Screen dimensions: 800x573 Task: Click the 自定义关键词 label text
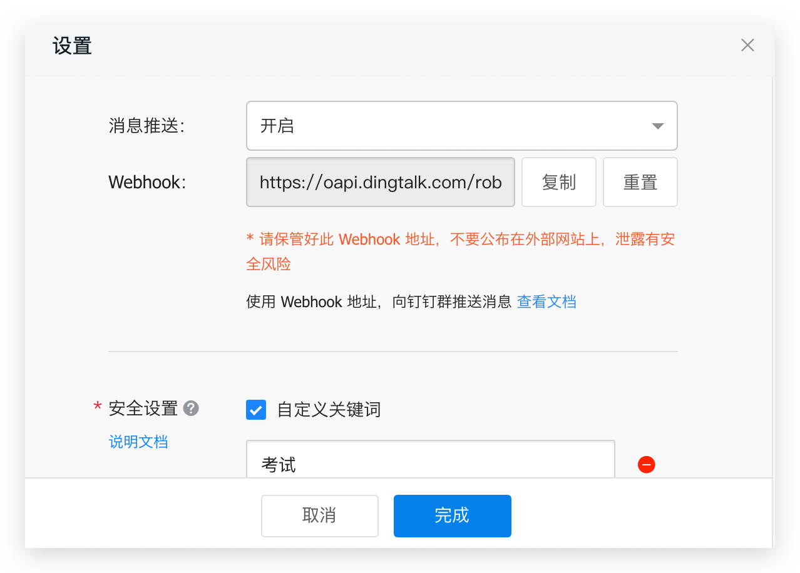tap(329, 410)
